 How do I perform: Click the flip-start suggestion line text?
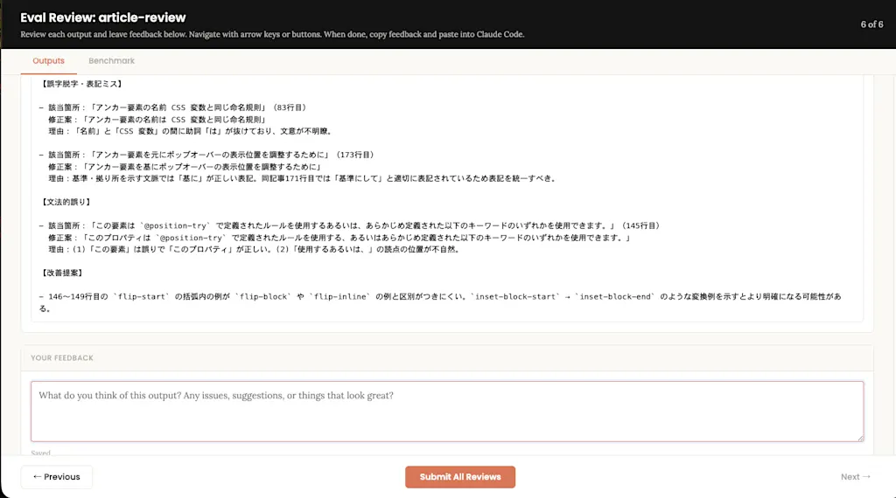pyautogui.click(x=440, y=302)
